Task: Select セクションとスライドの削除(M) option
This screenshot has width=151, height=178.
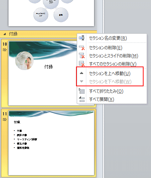Action: pos(114,56)
